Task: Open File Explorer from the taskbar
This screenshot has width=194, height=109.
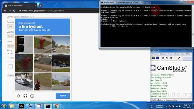Action: (x=12, y=106)
